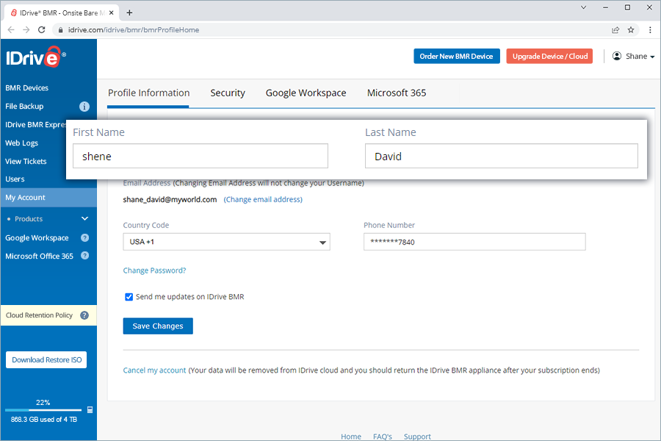This screenshot has width=661, height=441.
Task: Open BMR Devices in sidebar
Action: (x=26, y=87)
